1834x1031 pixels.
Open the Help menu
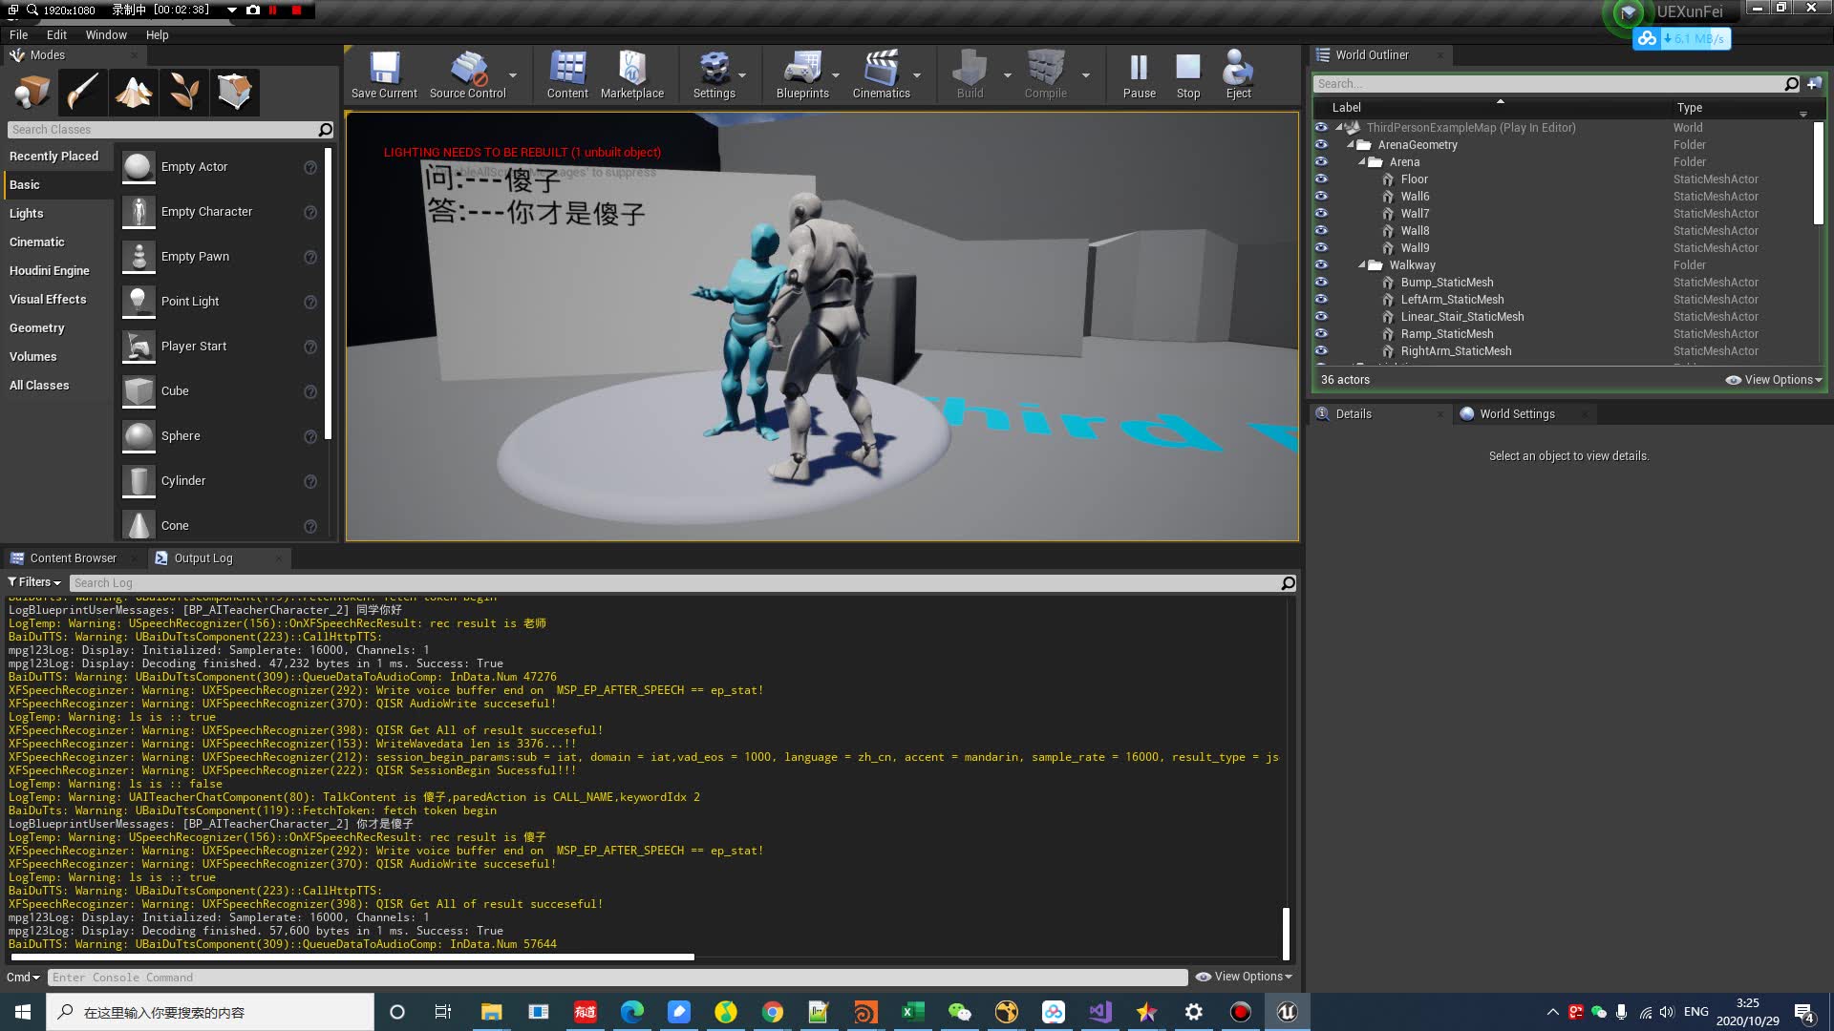[157, 34]
